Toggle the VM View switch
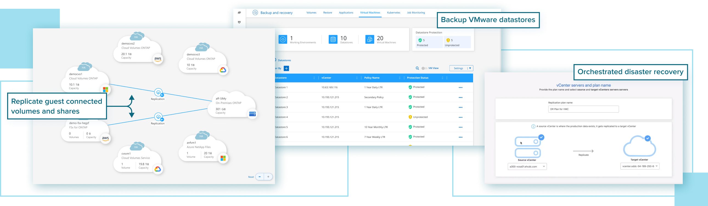The image size is (708, 206). pyautogui.click(x=424, y=68)
